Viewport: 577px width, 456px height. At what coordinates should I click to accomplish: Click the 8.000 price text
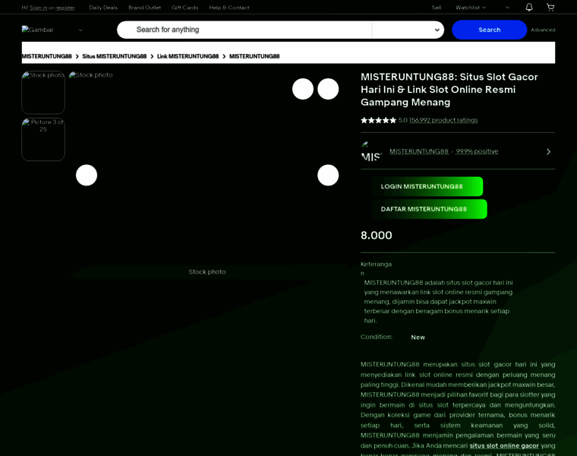coord(377,236)
